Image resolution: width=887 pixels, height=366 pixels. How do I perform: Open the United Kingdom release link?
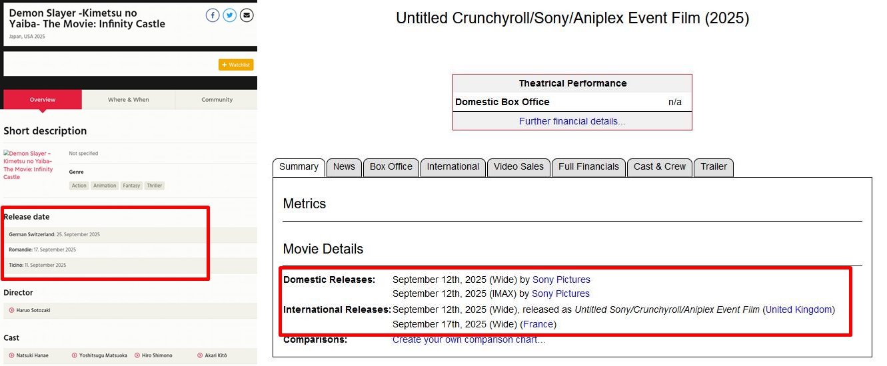coord(799,309)
